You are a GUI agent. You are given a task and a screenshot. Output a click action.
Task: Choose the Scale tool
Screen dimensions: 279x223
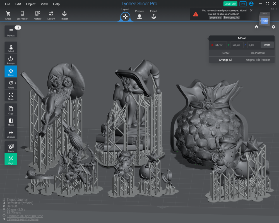[11, 96]
